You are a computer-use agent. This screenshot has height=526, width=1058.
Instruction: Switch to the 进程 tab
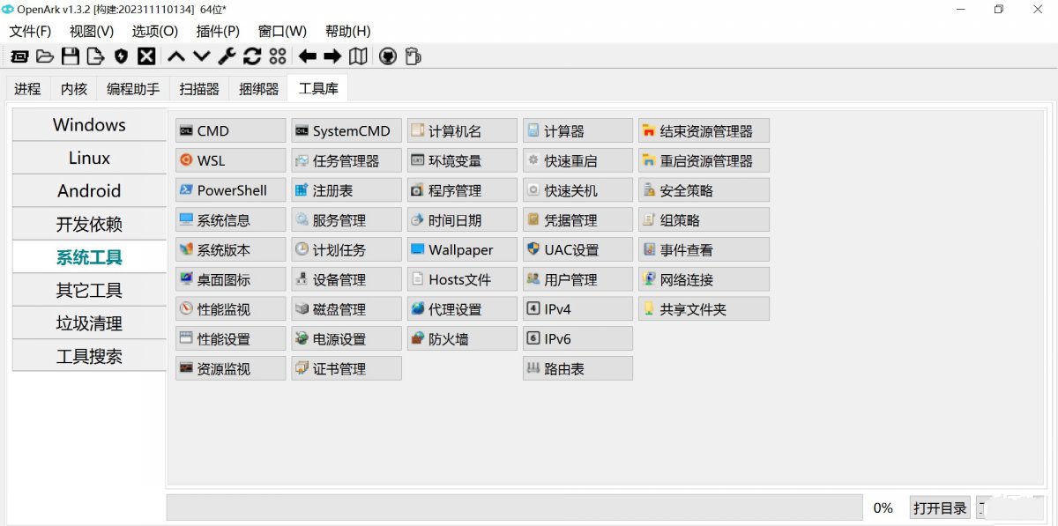pos(27,89)
